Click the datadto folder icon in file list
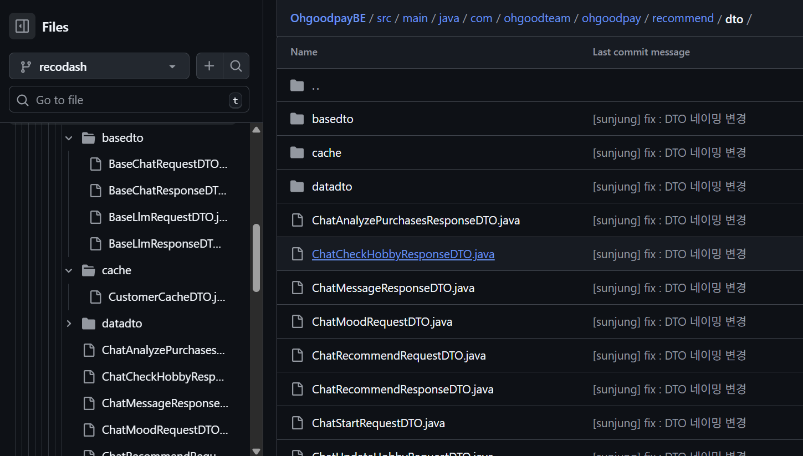Viewport: 803px width, 456px height. point(298,187)
